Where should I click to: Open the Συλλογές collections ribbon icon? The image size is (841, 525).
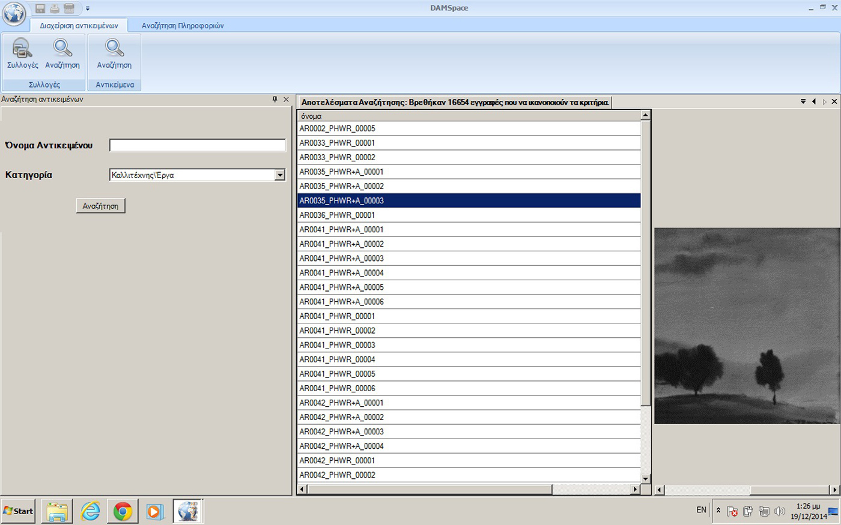point(22,53)
